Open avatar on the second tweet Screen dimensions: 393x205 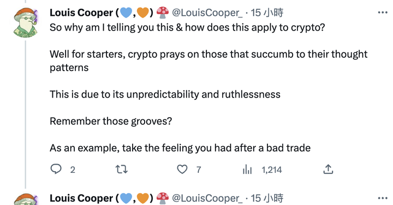point(25,199)
